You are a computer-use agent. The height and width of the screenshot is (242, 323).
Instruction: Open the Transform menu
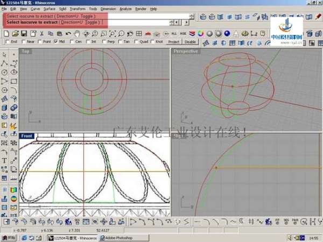coord(78,9)
